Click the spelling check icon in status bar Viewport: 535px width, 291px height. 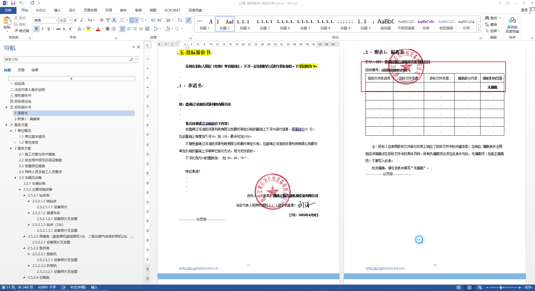(63, 287)
